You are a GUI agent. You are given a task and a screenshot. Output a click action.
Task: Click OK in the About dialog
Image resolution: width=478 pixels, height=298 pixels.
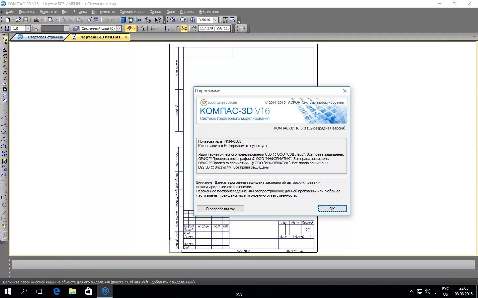tap(332, 209)
